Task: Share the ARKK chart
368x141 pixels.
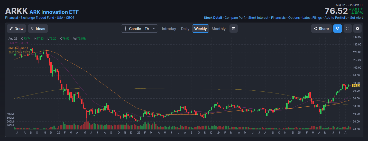Action: click(321, 29)
